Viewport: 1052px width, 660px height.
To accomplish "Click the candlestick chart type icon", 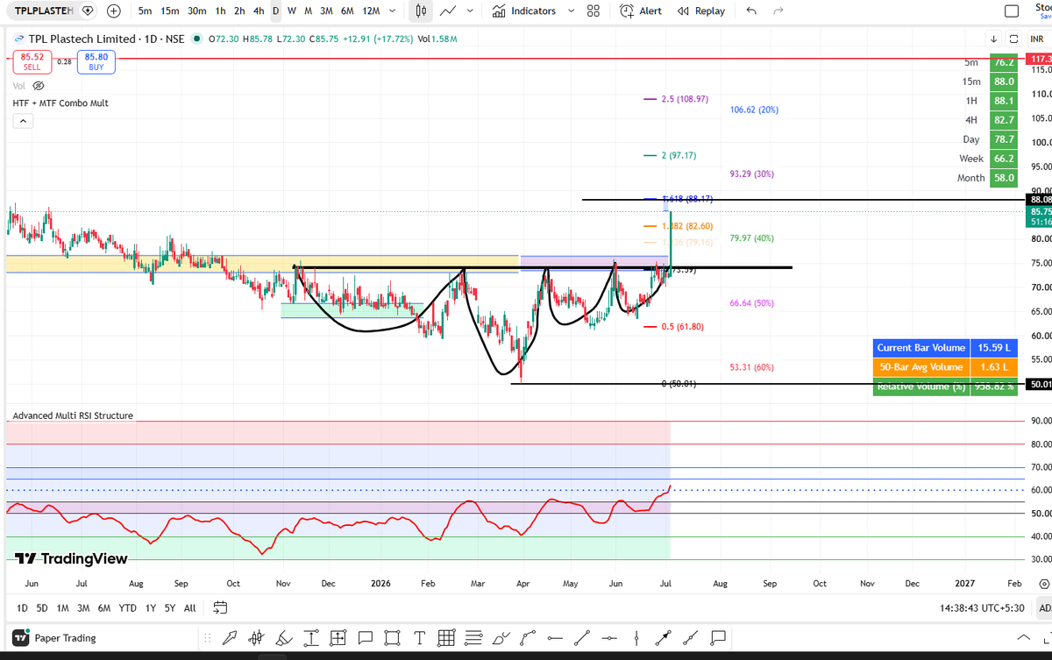I will [x=422, y=11].
